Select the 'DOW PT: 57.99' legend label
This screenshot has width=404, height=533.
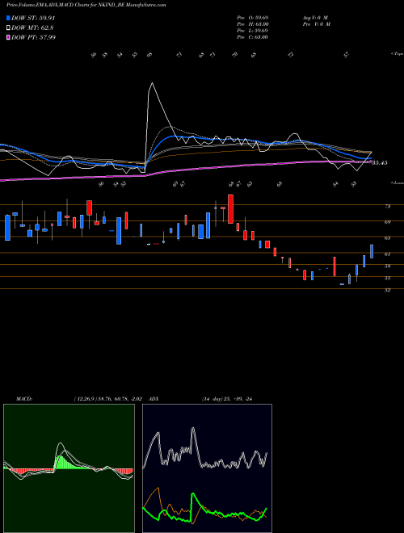(33, 37)
